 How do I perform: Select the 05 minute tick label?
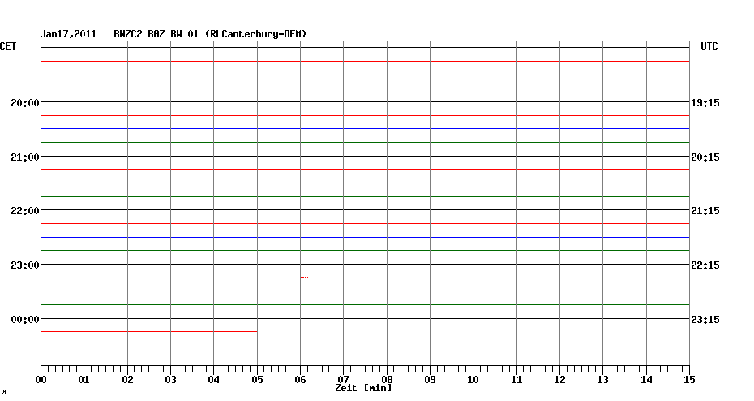click(x=257, y=379)
